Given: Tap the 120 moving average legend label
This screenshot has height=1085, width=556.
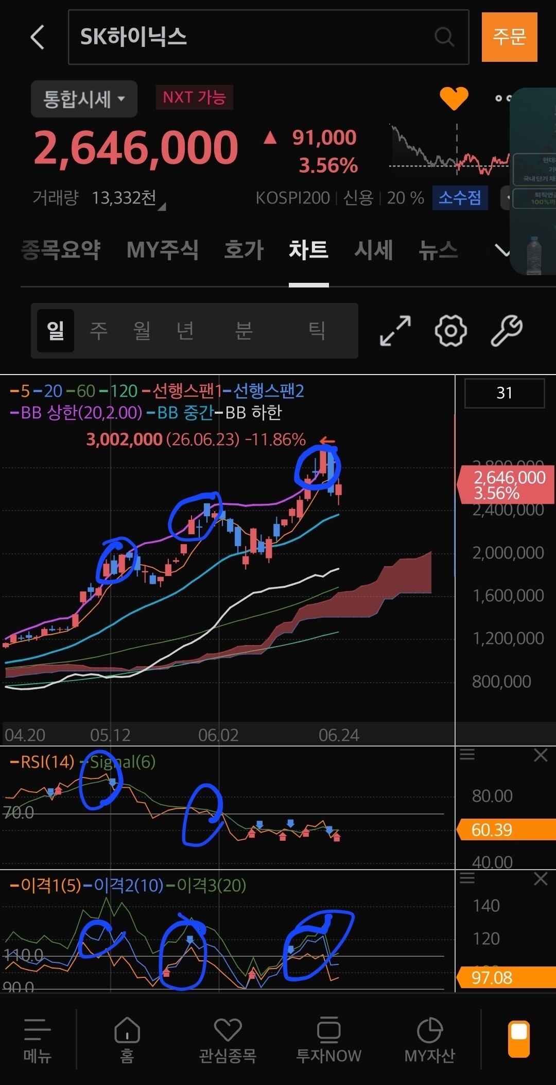Looking at the screenshot, I should (x=124, y=391).
